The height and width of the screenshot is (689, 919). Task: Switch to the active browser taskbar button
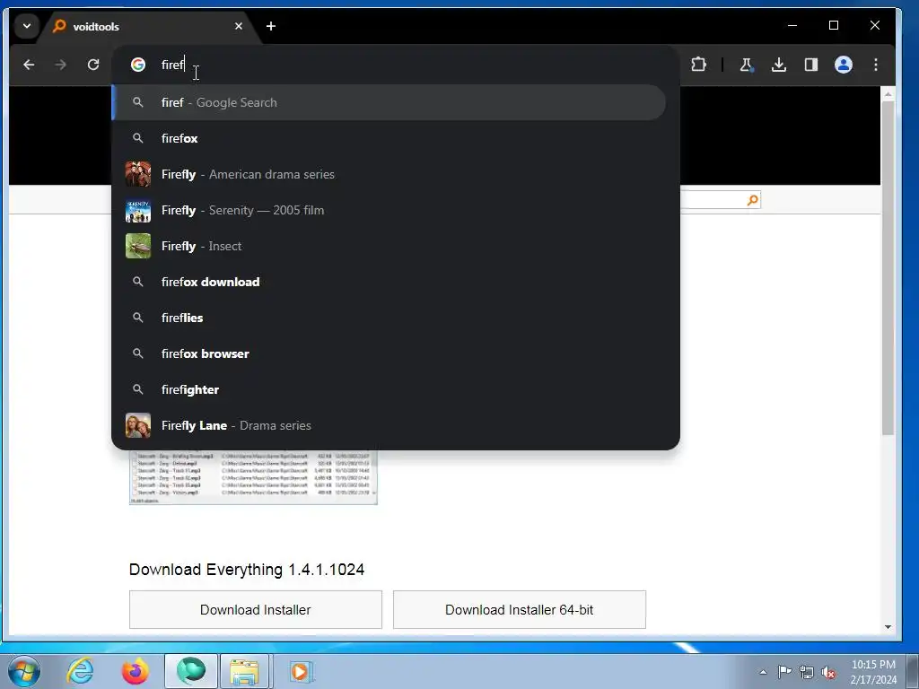pyautogui.click(x=191, y=671)
